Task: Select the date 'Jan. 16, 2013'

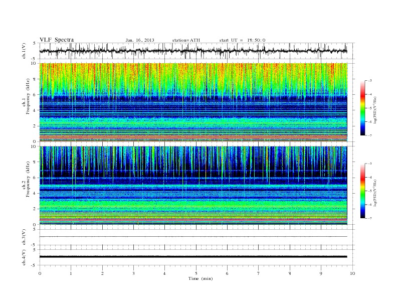Action: pos(140,40)
